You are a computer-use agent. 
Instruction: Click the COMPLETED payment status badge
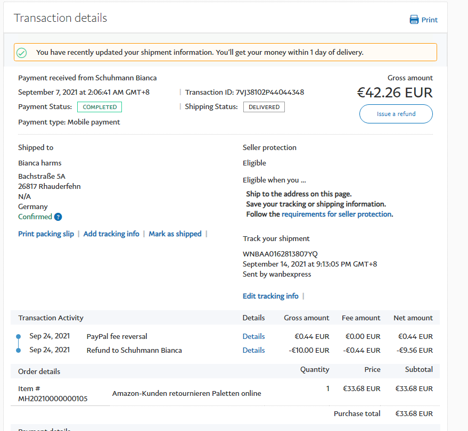(100, 107)
